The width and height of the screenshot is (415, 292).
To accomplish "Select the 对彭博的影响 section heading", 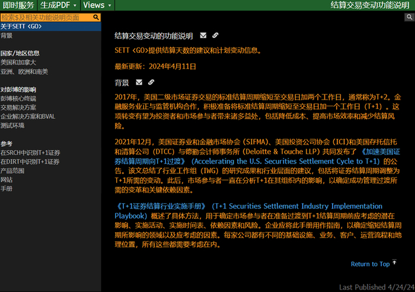I will pos(18,89).
